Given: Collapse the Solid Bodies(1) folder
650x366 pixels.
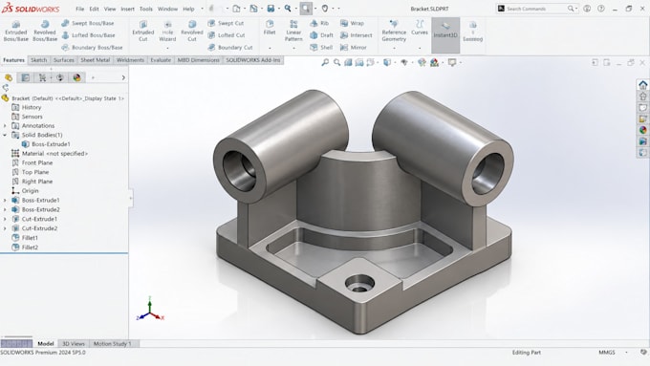Looking at the screenshot, I should (5, 135).
